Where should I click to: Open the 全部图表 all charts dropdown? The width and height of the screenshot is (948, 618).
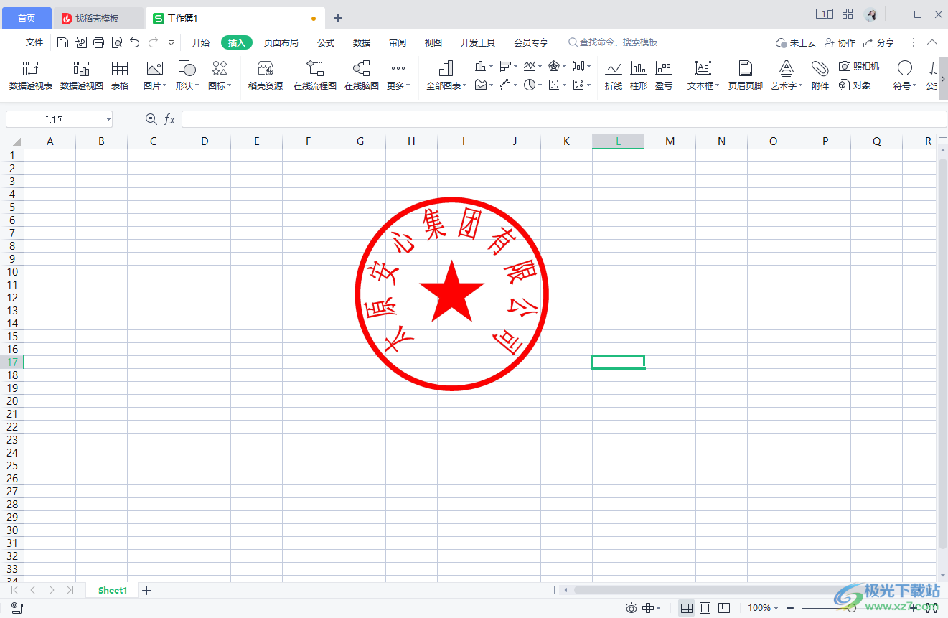[446, 85]
